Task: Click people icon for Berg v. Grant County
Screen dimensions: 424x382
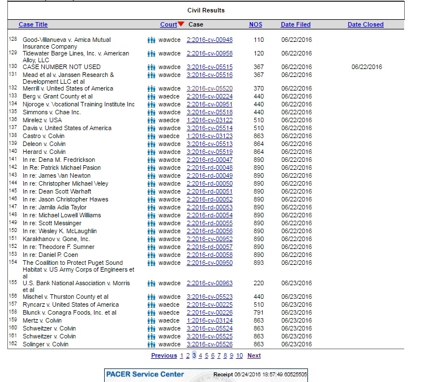Action: click(151, 96)
